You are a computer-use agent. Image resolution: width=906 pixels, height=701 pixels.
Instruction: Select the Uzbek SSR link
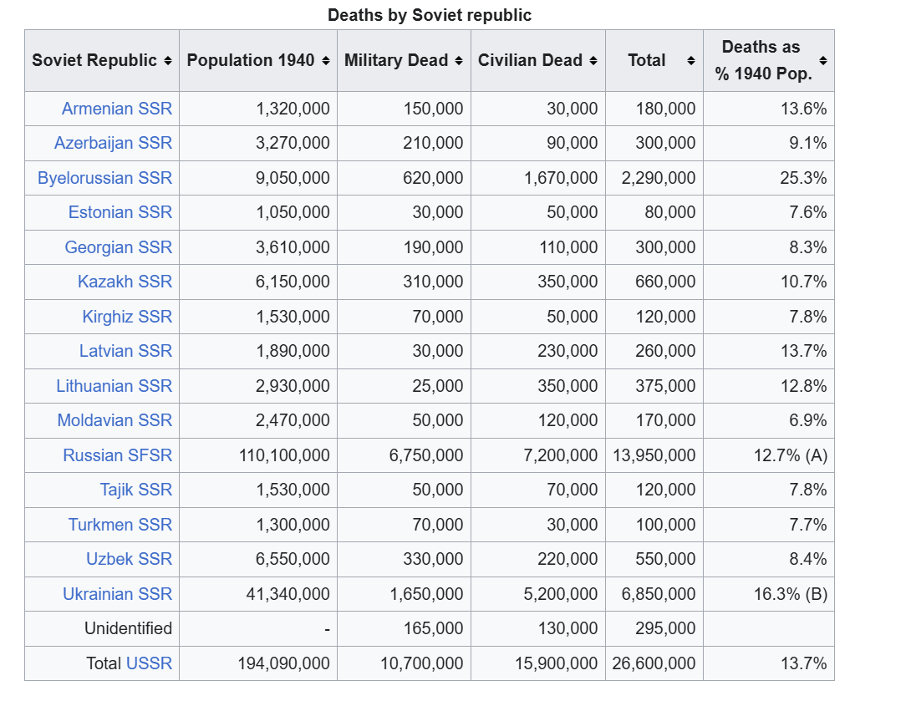click(x=129, y=559)
